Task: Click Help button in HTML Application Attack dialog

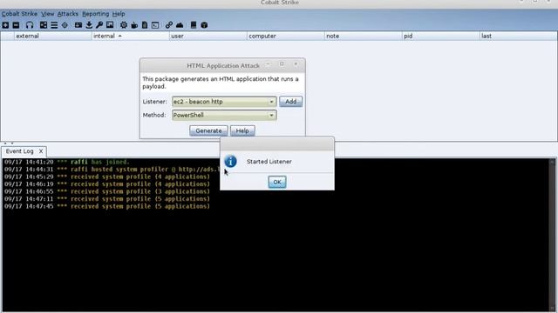Action: (x=242, y=130)
